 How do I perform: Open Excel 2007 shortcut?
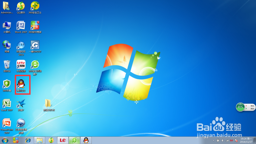tap(7, 105)
